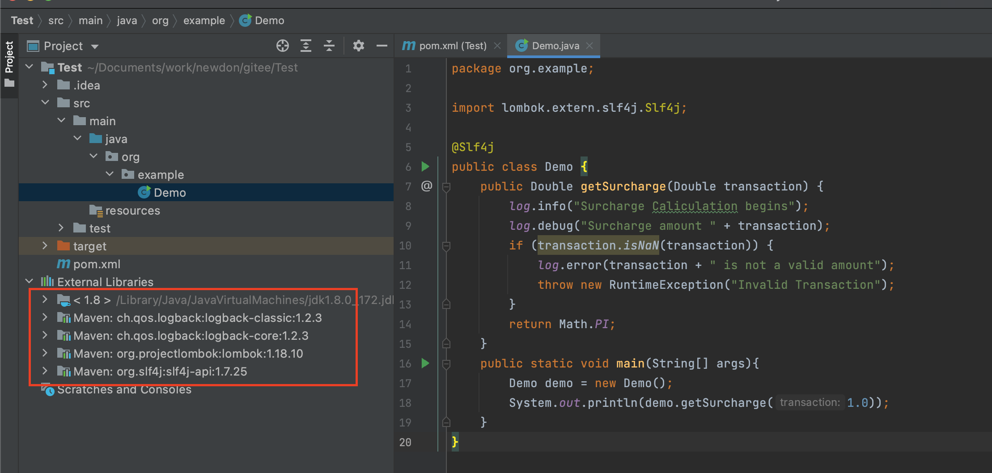Run main method via gutter arrow on line 16

(425, 363)
